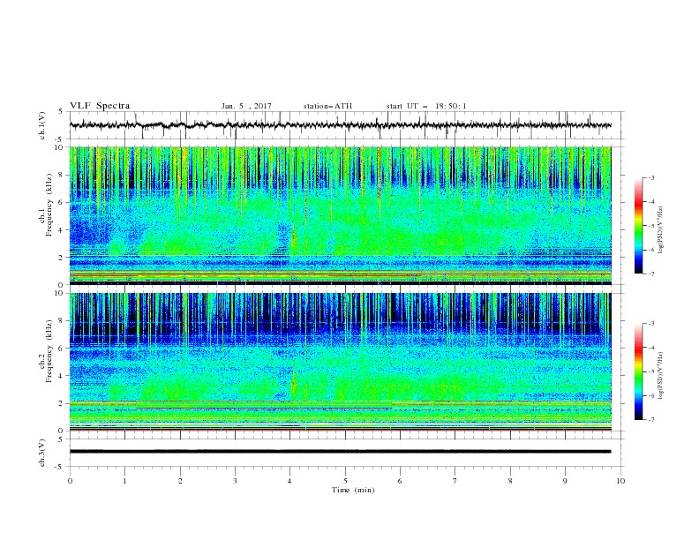This screenshot has width=699, height=540.
Task: Click the '-7' tick on ch.2 colorbar
Action: click(651, 419)
